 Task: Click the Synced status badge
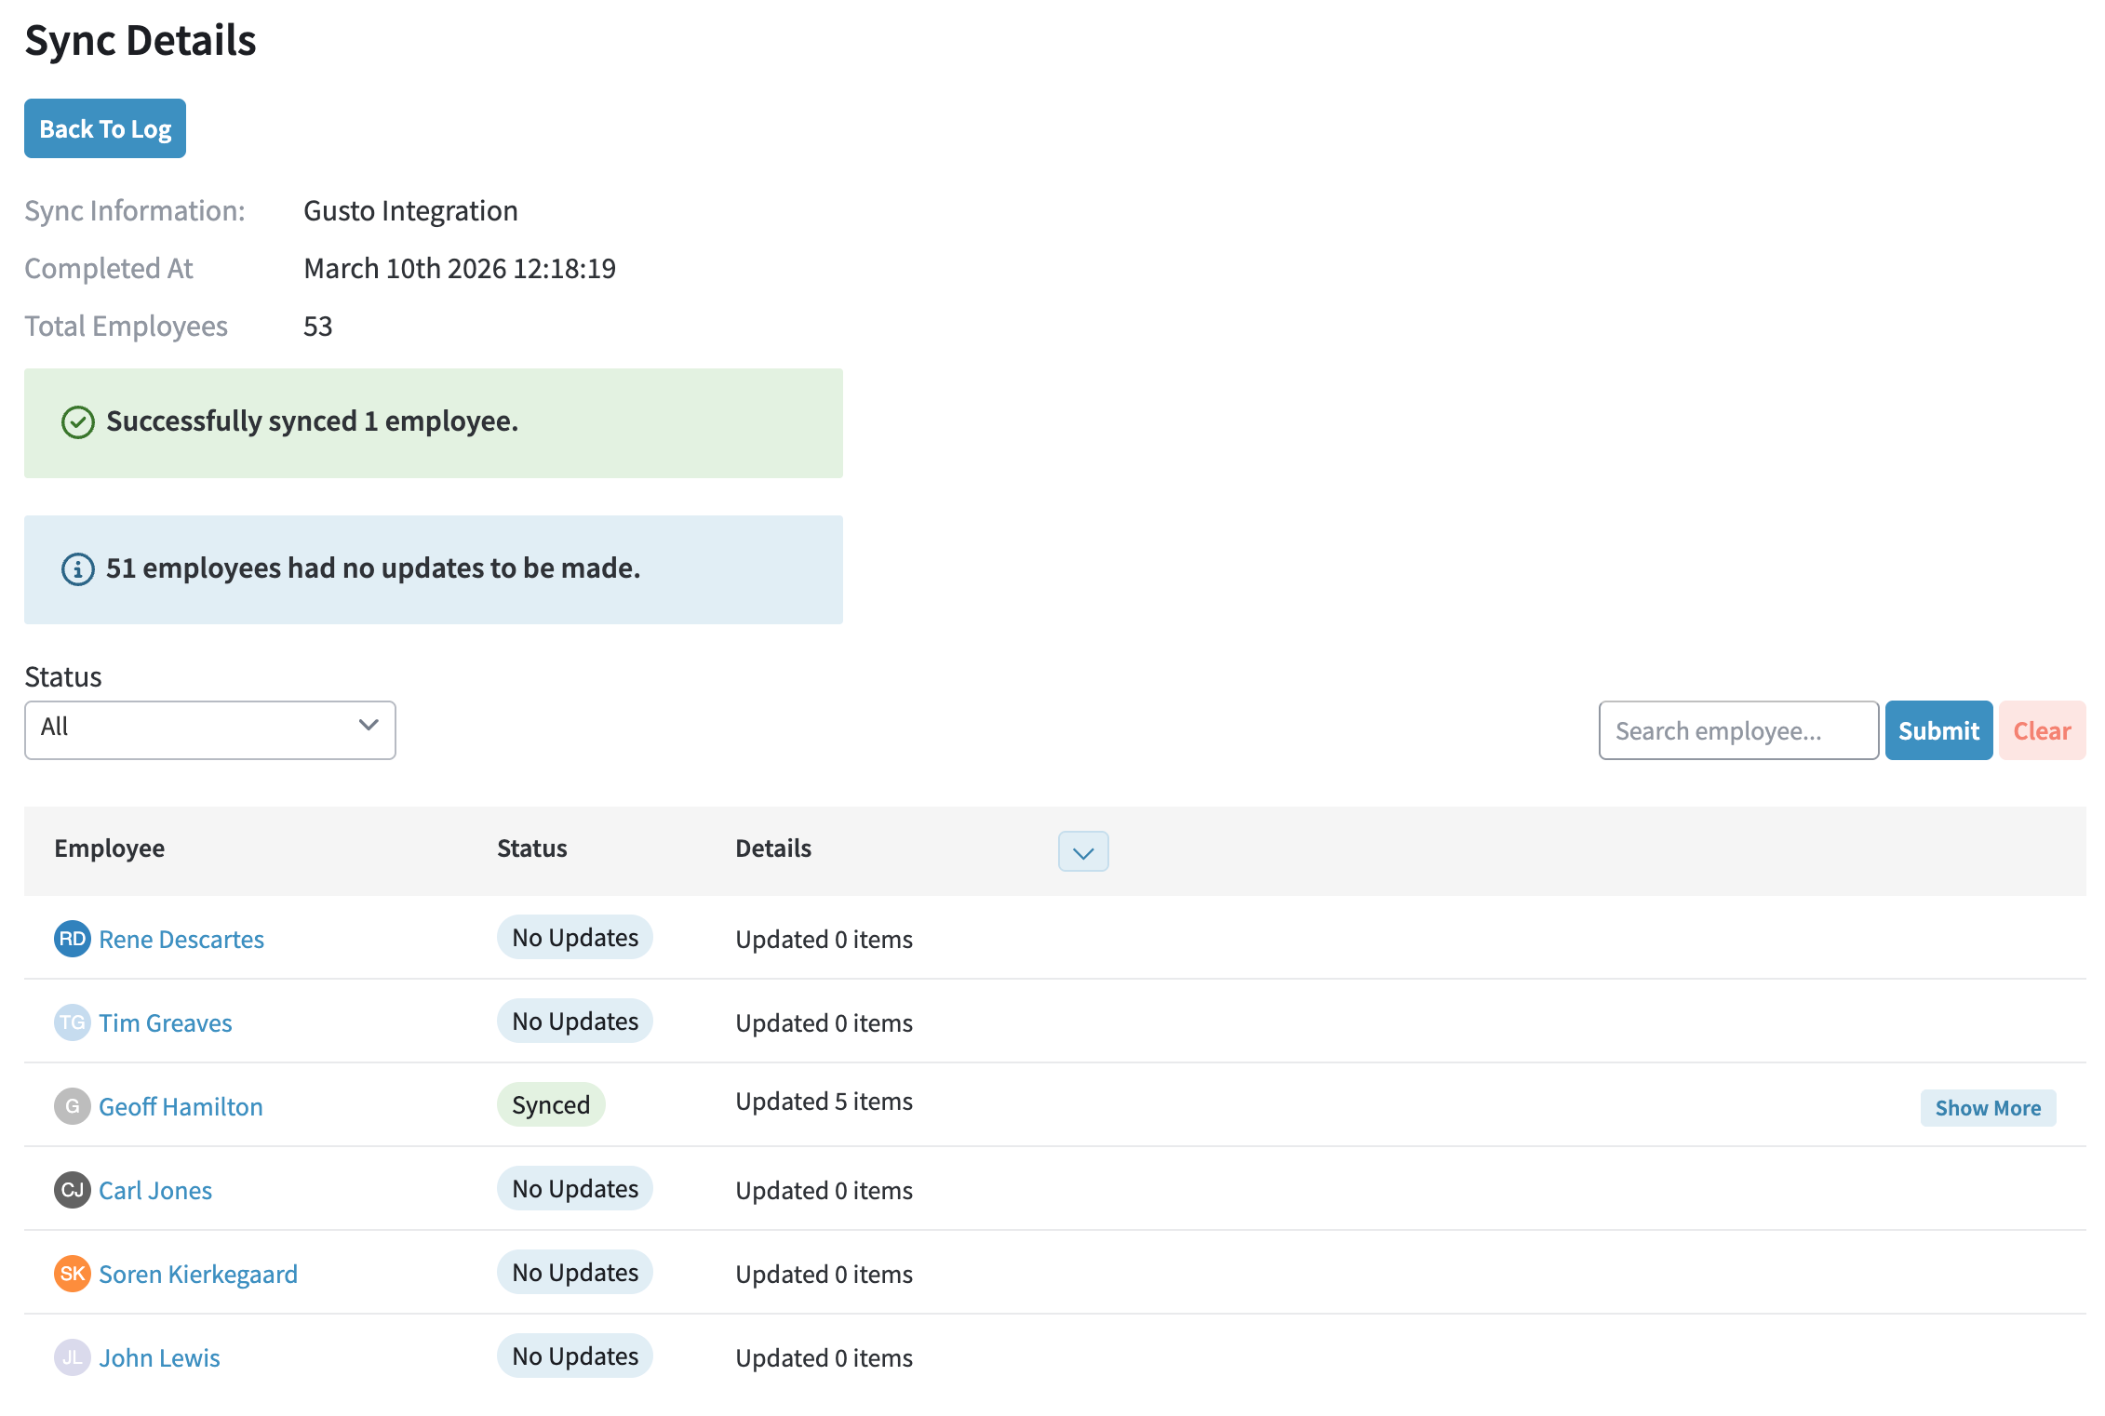tap(551, 1104)
